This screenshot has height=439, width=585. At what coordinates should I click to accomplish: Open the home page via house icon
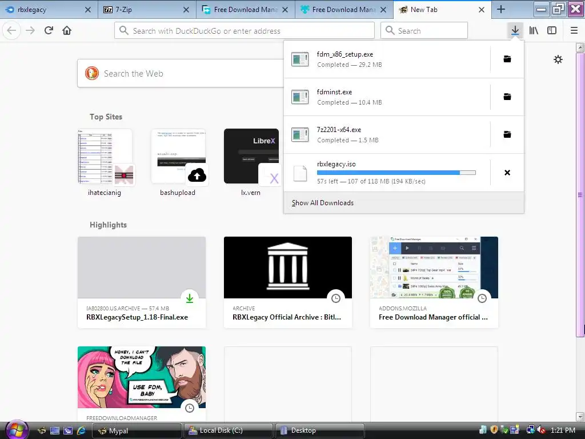[67, 31]
